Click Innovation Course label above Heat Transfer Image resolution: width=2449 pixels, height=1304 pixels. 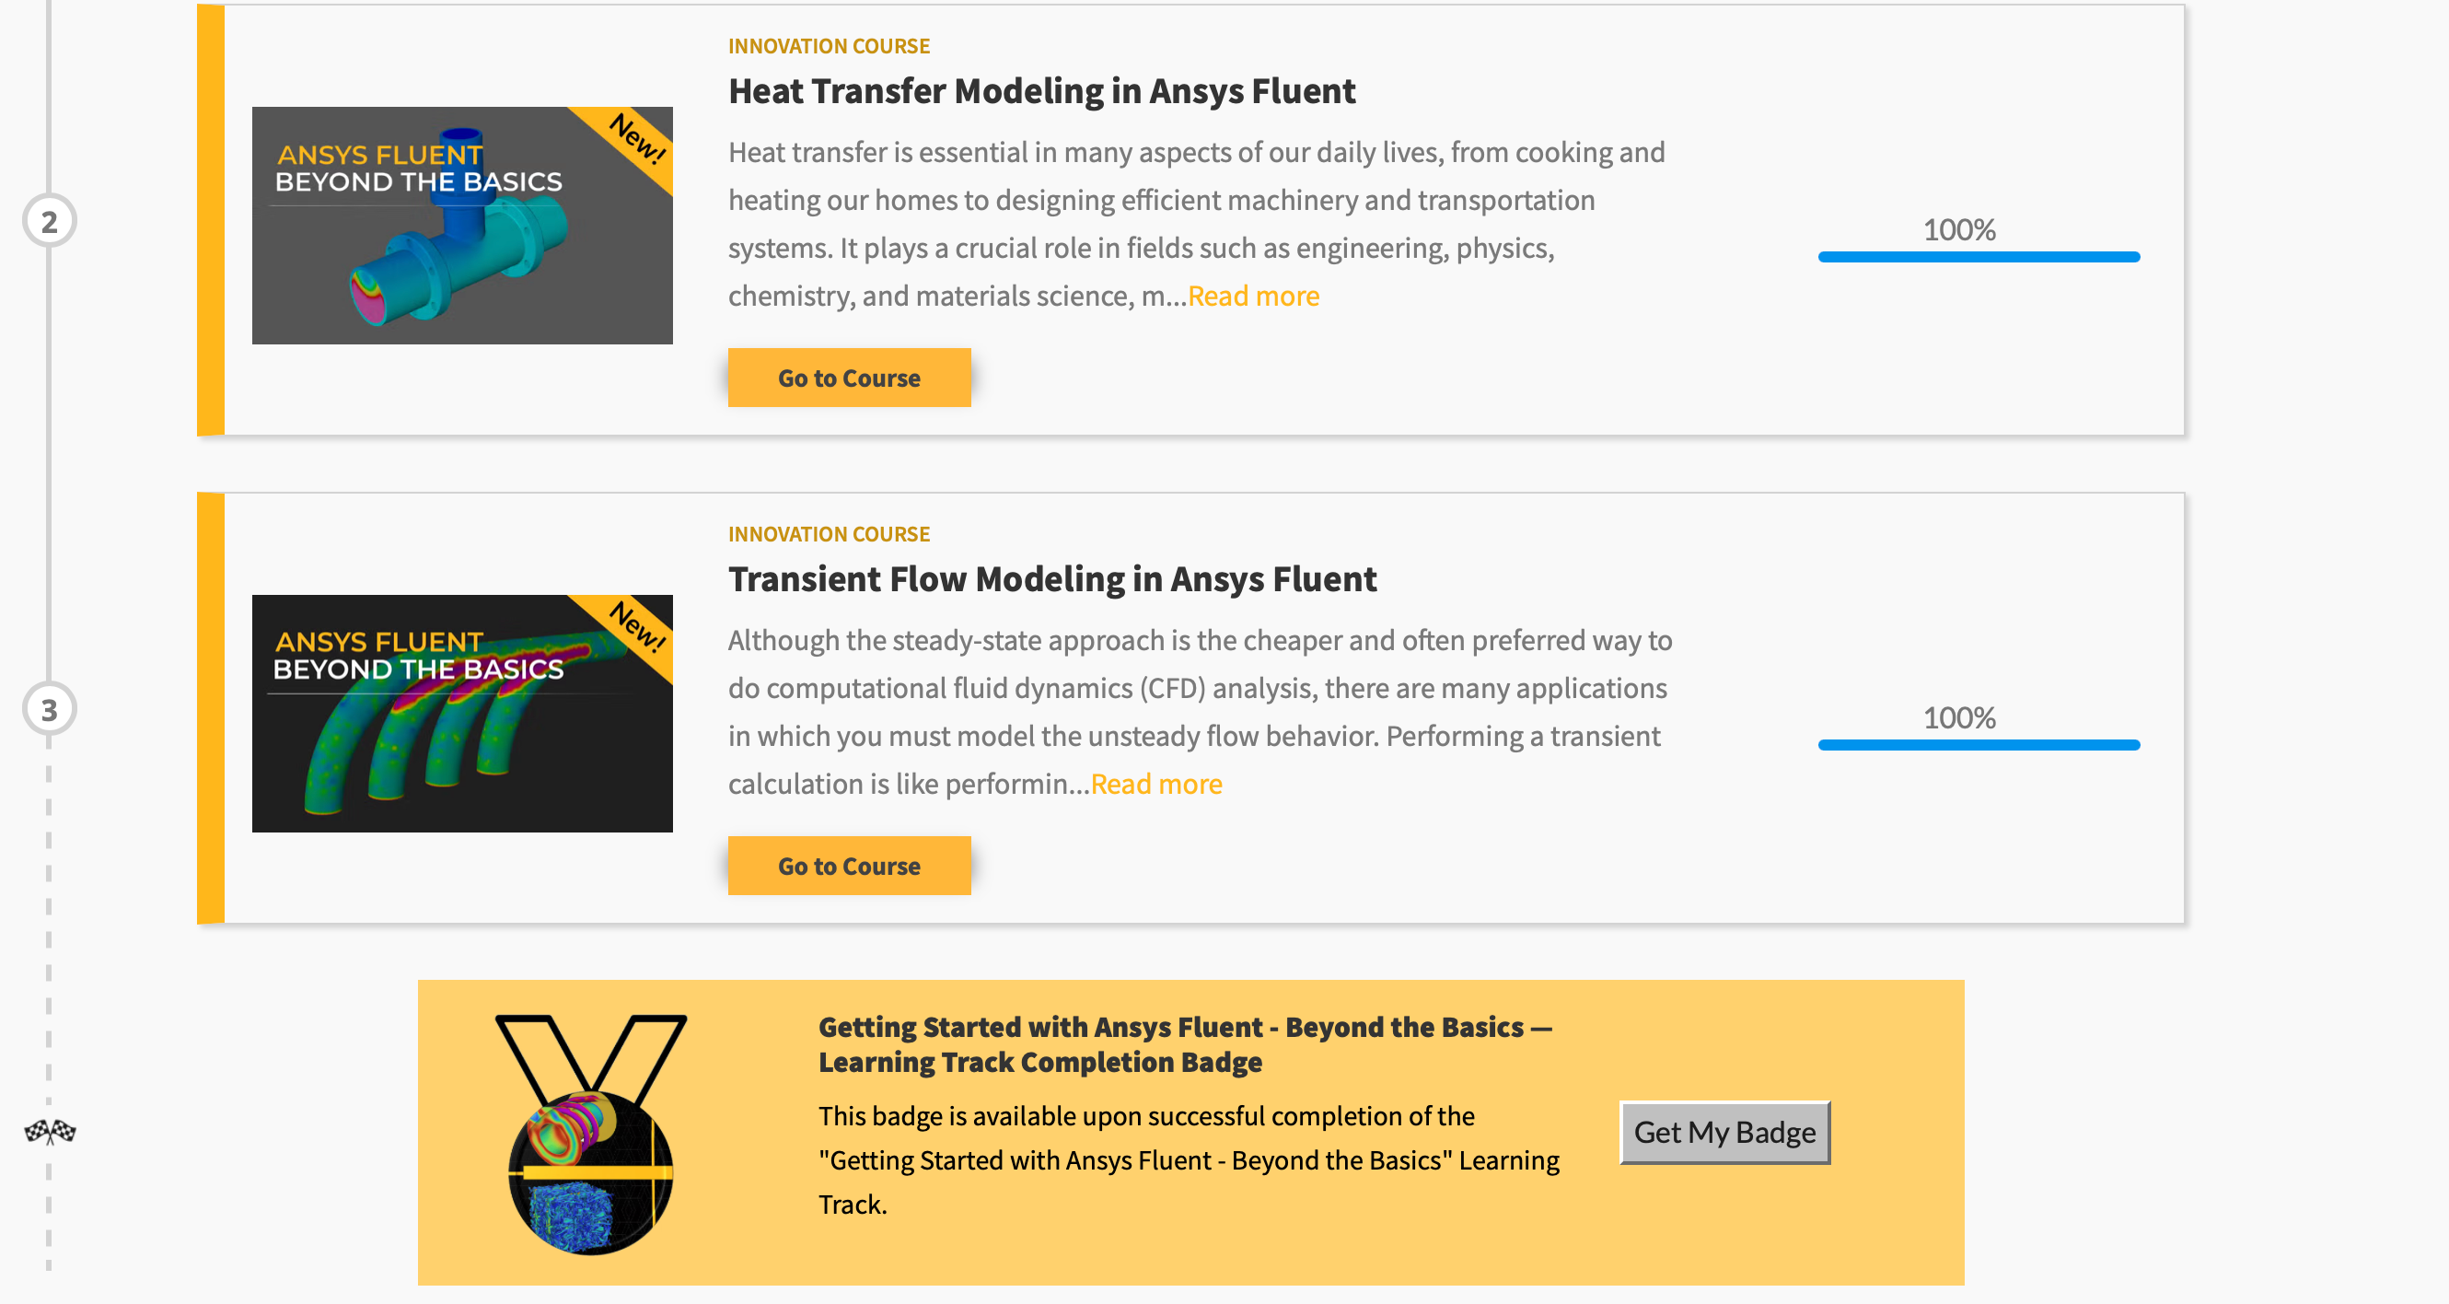[829, 47]
